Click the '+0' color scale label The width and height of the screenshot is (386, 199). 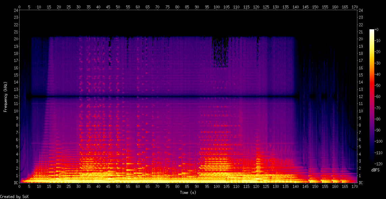pos(377,29)
